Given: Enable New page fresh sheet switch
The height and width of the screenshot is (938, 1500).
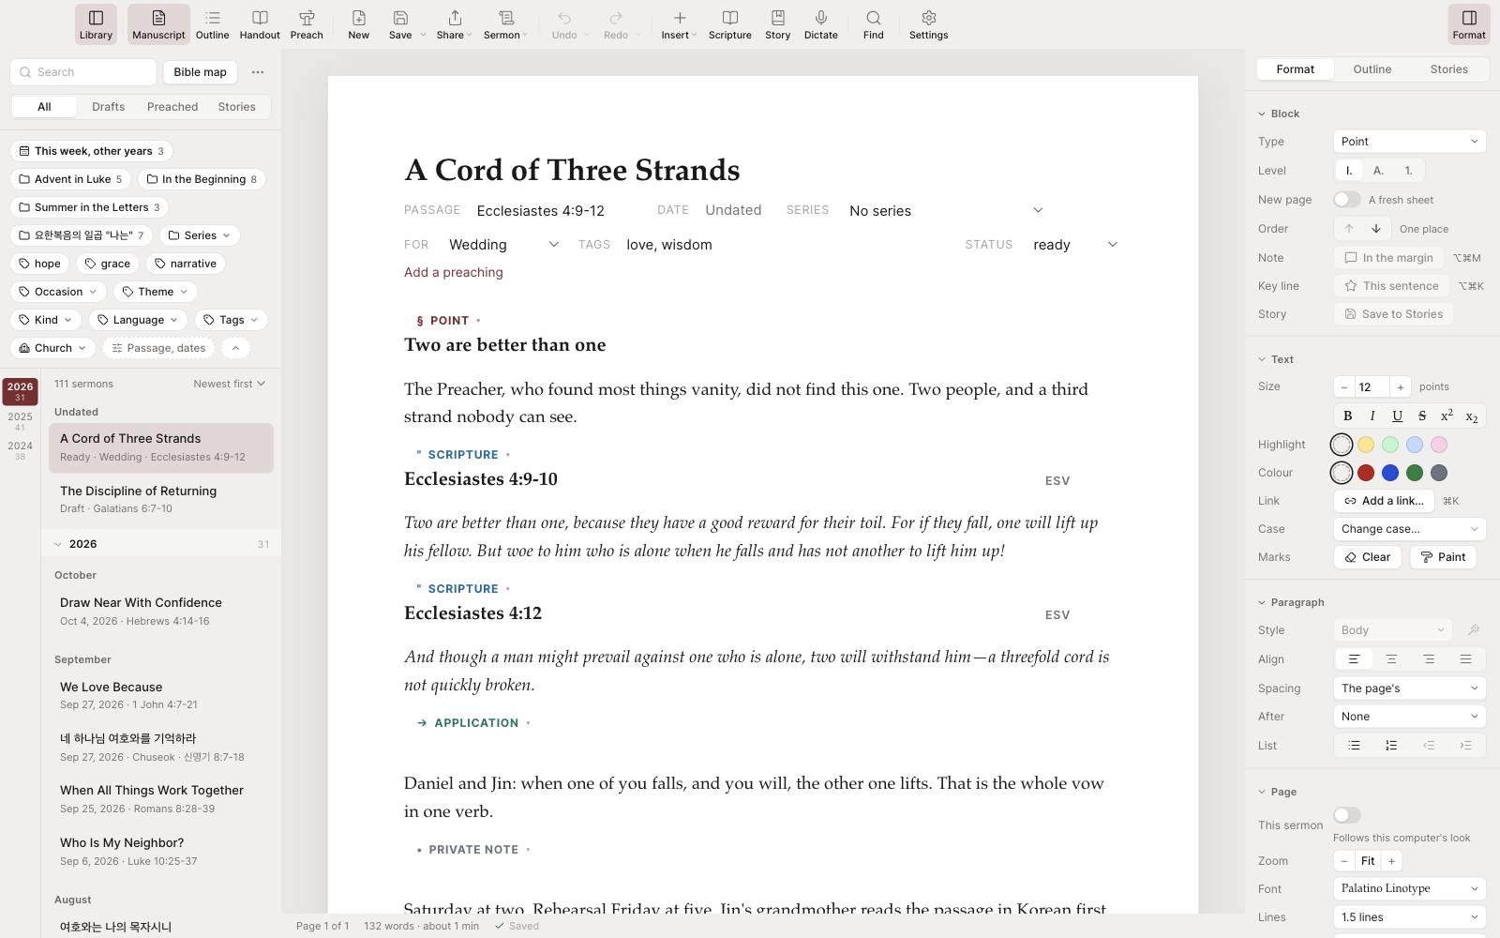Looking at the screenshot, I should click(x=1347, y=200).
